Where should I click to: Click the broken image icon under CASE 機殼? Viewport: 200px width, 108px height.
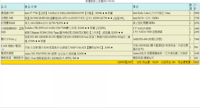point(3,49)
